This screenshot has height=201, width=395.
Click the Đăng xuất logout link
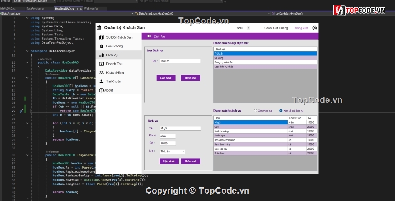tap(301, 28)
